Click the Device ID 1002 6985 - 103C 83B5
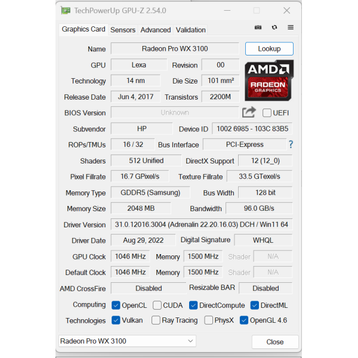 click(252, 128)
